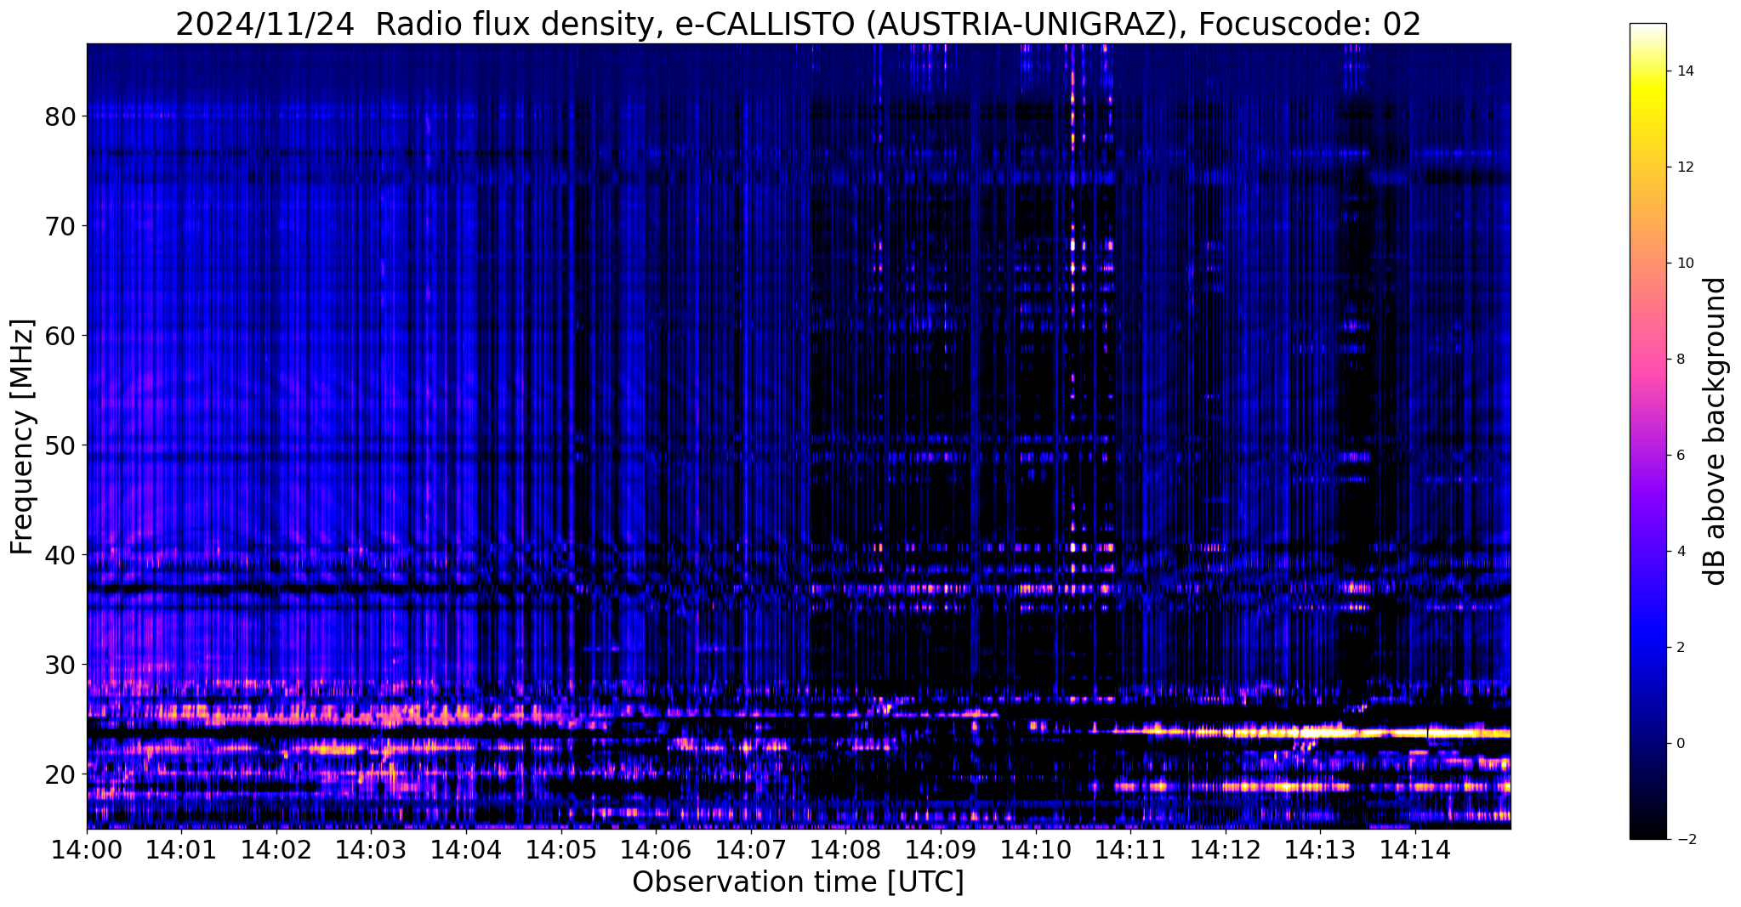
Task: Click the colorbar tick value 6
Action: coord(1679,456)
